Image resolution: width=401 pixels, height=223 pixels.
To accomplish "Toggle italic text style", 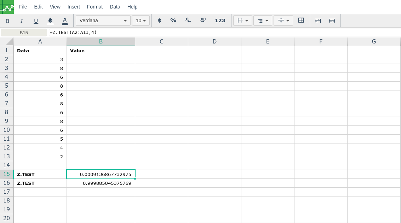I will tap(22, 21).
